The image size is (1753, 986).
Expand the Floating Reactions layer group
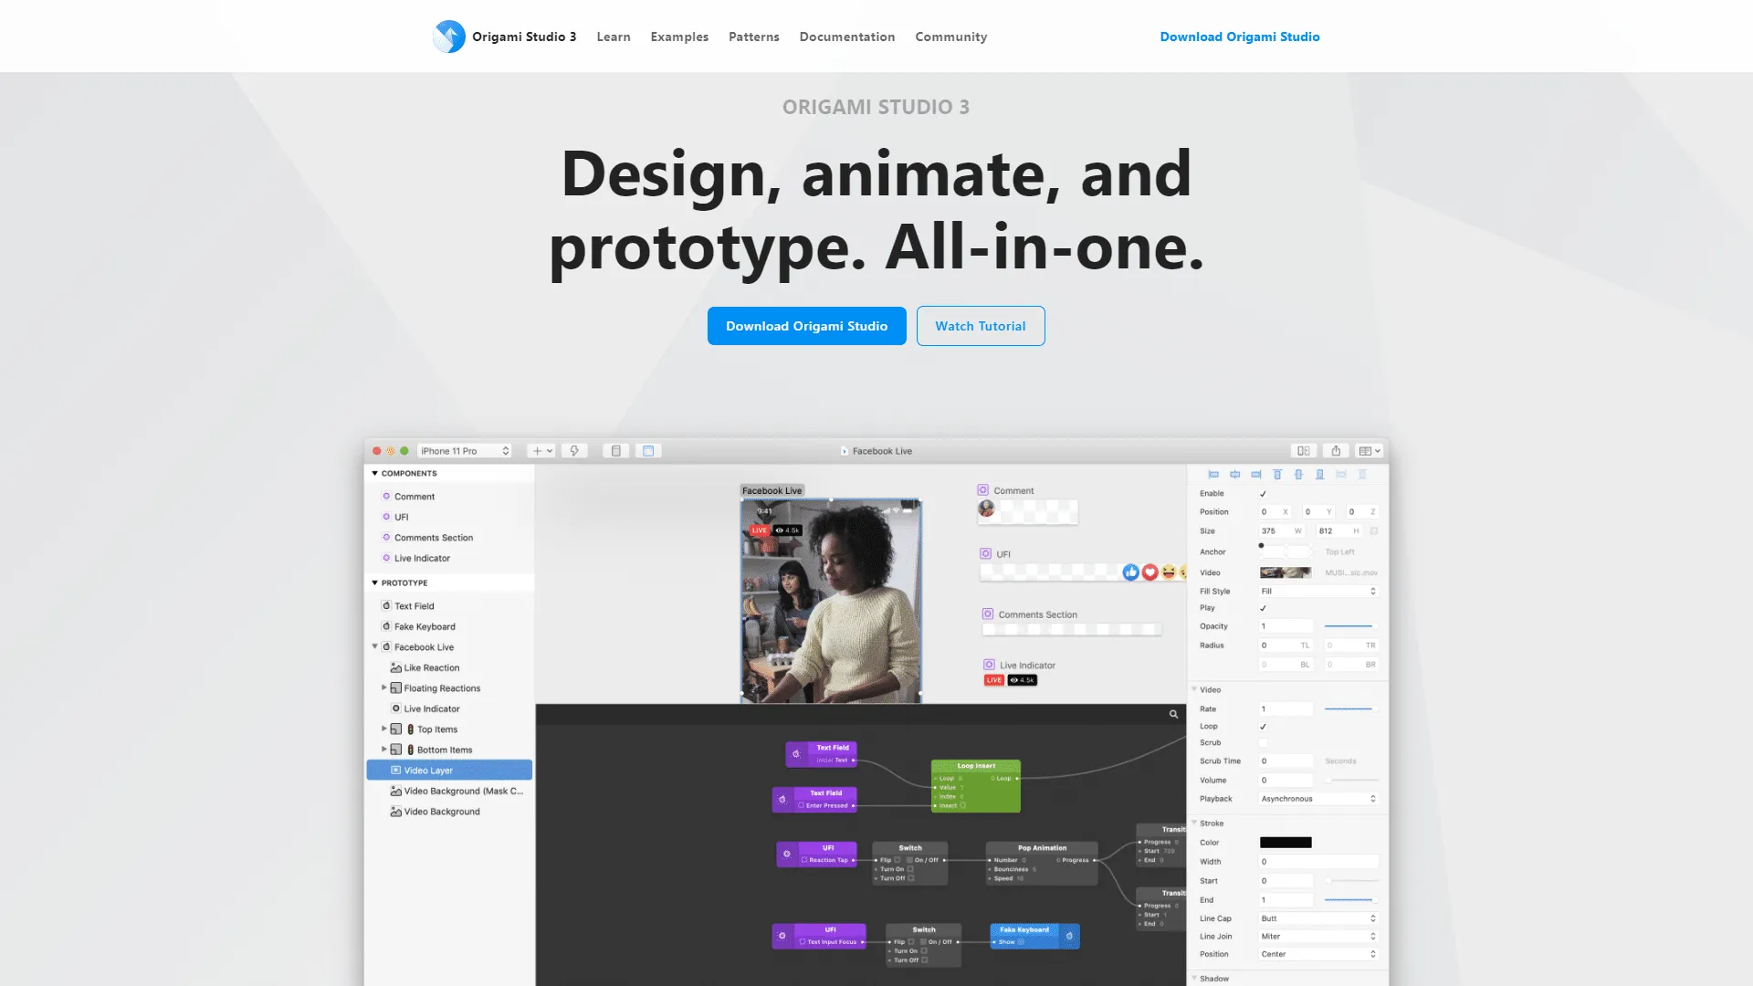[383, 687]
